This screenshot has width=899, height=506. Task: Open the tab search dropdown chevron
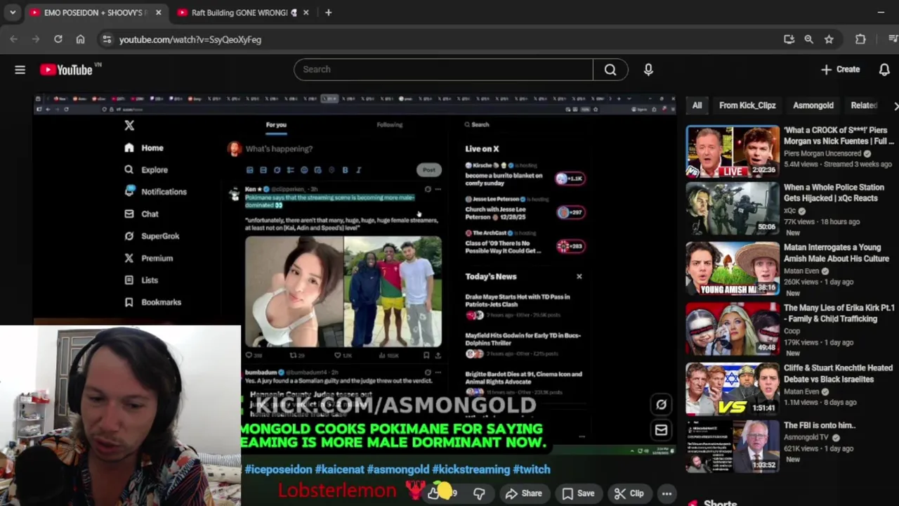click(x=13, y=13)
